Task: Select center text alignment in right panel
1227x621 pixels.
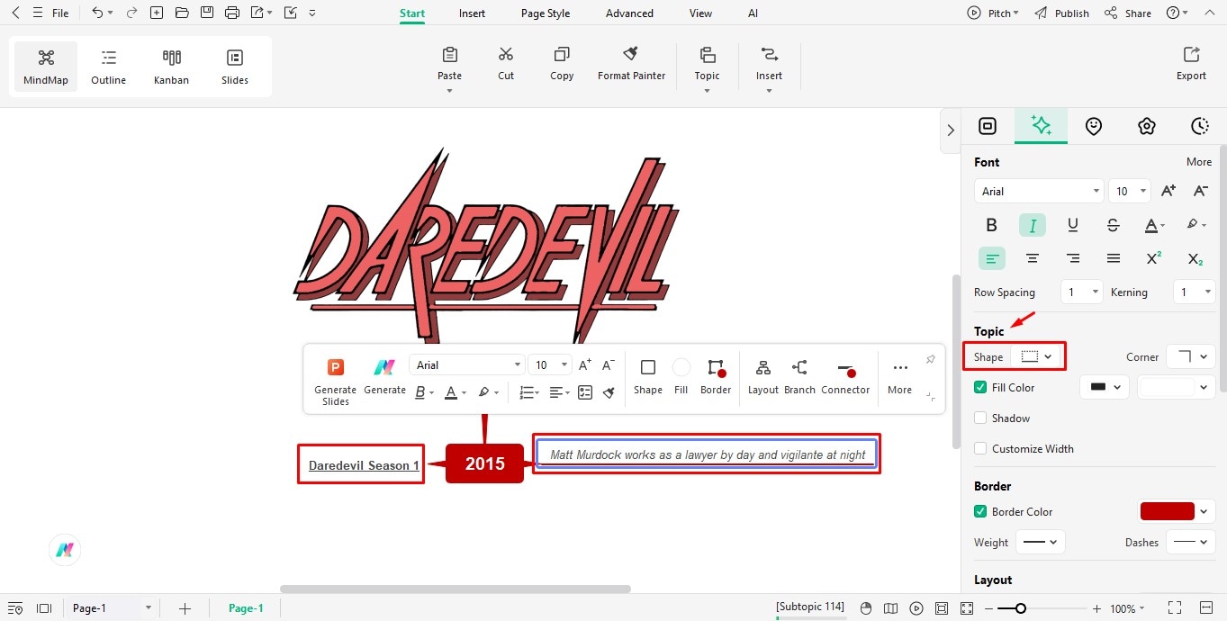Action: click(1033, 258)
